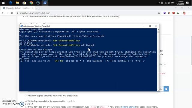Open Chrome profile avatar
This screenshot has width=192, height=108.
click(184, 13)
